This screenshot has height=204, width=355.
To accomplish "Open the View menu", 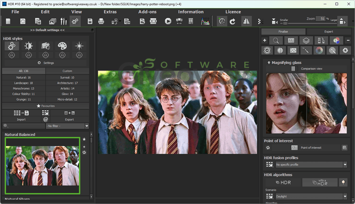I will click(77, 12).
